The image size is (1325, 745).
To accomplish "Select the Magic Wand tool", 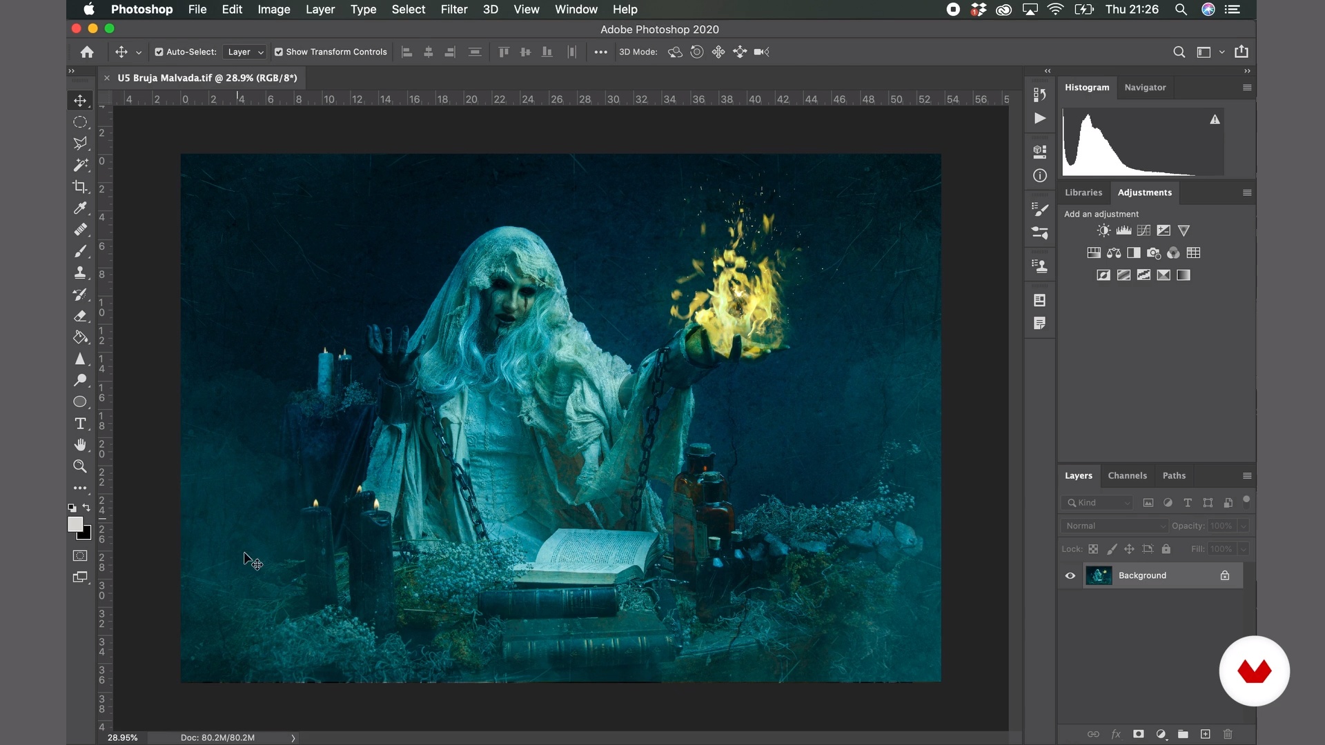I will pyautogui.click(x=80, y=165).
